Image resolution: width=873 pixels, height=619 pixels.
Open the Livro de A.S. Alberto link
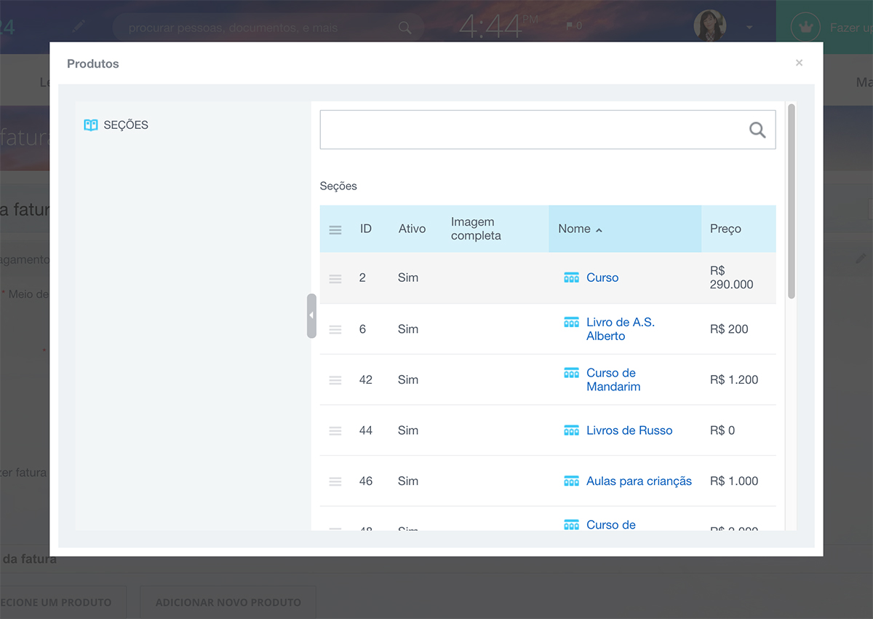coord(620,329)
